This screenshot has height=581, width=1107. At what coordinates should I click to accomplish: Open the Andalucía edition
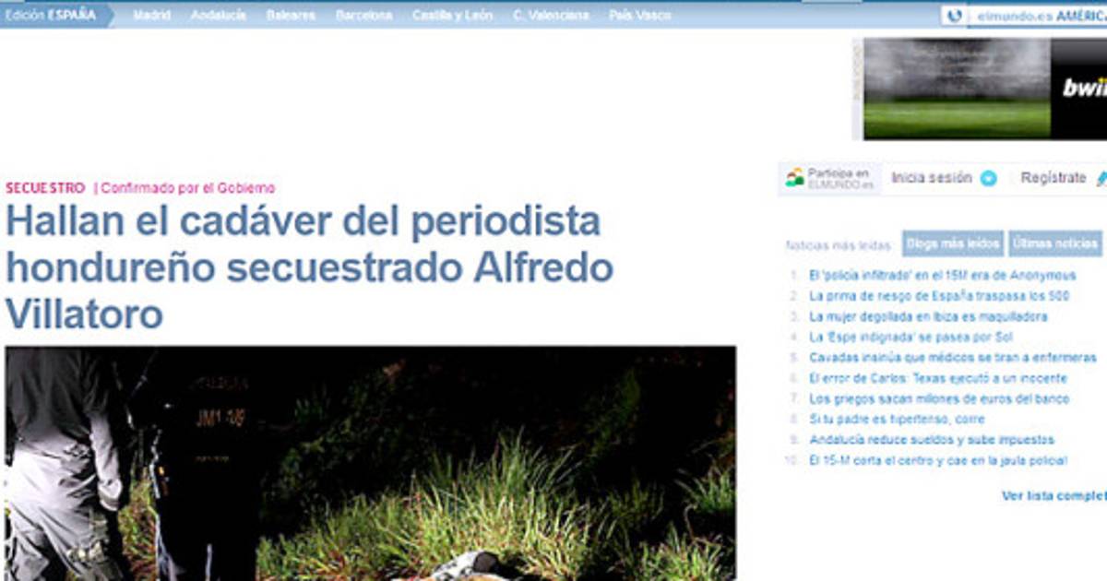218,16
